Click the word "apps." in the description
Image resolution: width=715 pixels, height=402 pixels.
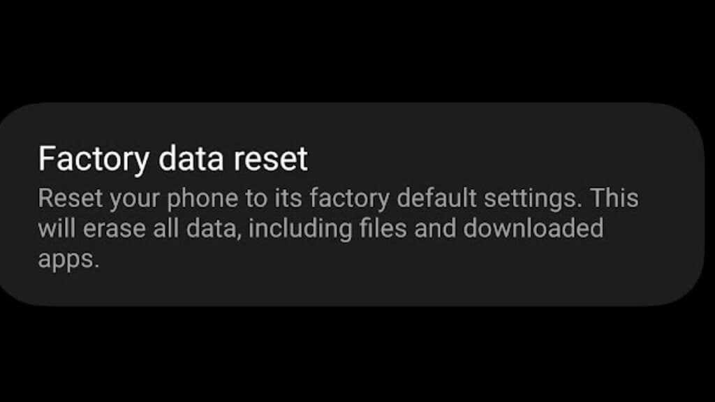coord(68,260)
